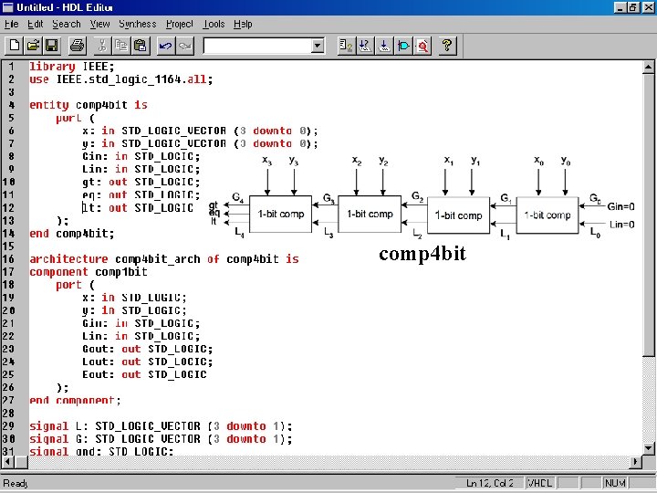Undo last edit with blue arrow icon

tap(166, 46)
